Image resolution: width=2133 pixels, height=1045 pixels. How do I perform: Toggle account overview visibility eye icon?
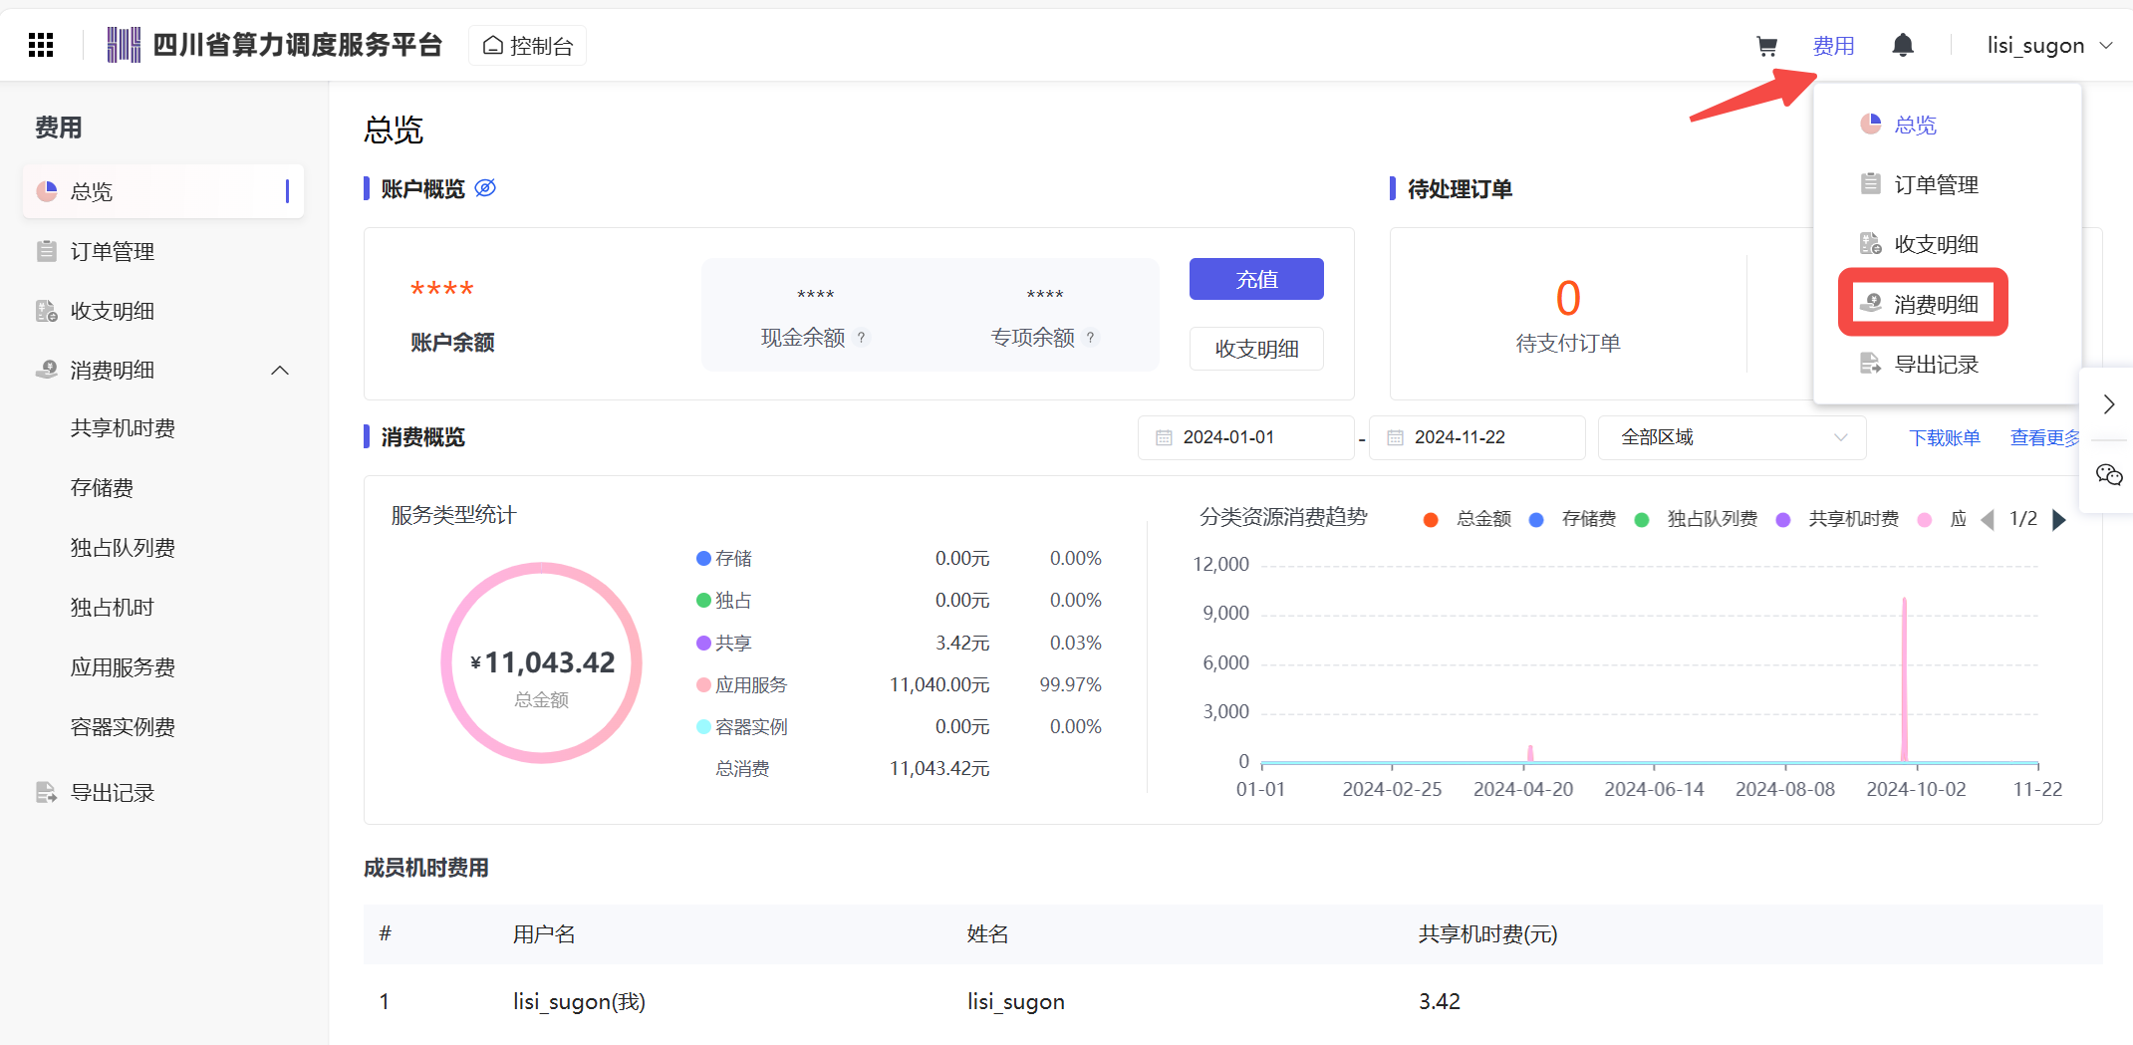[x=485, y=188]
